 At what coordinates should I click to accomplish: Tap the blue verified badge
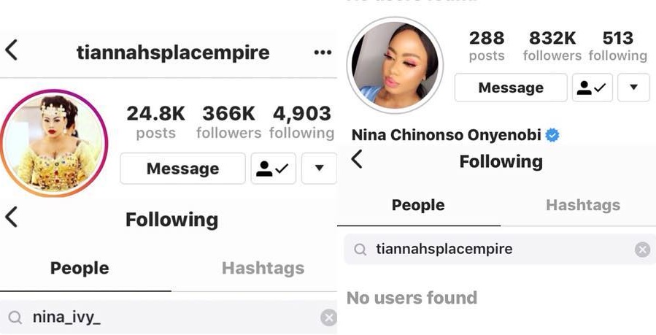[552, 135]
